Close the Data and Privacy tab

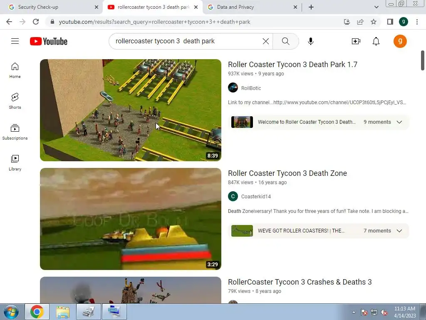click(x=295, y=7)
